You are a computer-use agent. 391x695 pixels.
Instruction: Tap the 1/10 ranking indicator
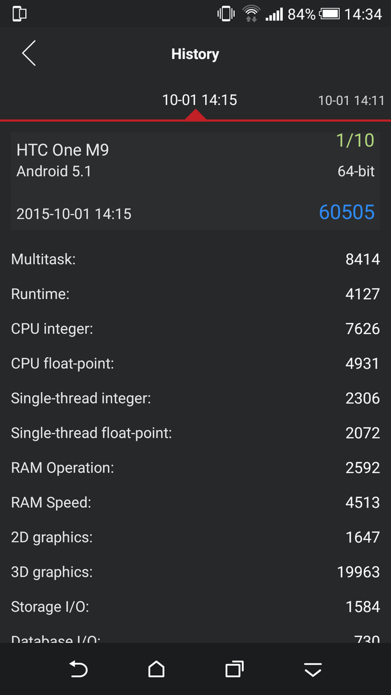point(355,140)
